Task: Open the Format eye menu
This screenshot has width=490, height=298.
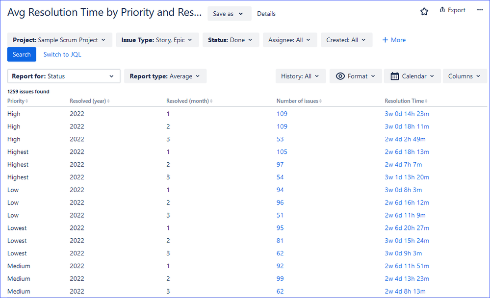Action: 356,76
